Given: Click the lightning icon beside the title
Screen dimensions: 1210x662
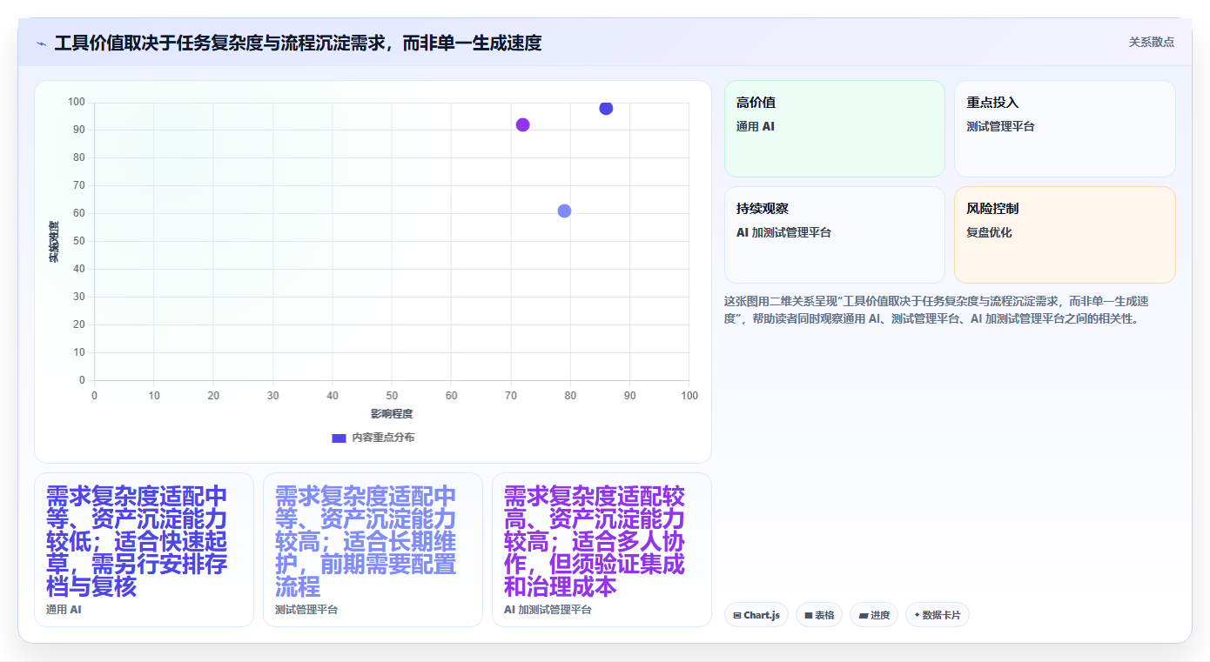Looking at the screenshot, I should [41, 43].
